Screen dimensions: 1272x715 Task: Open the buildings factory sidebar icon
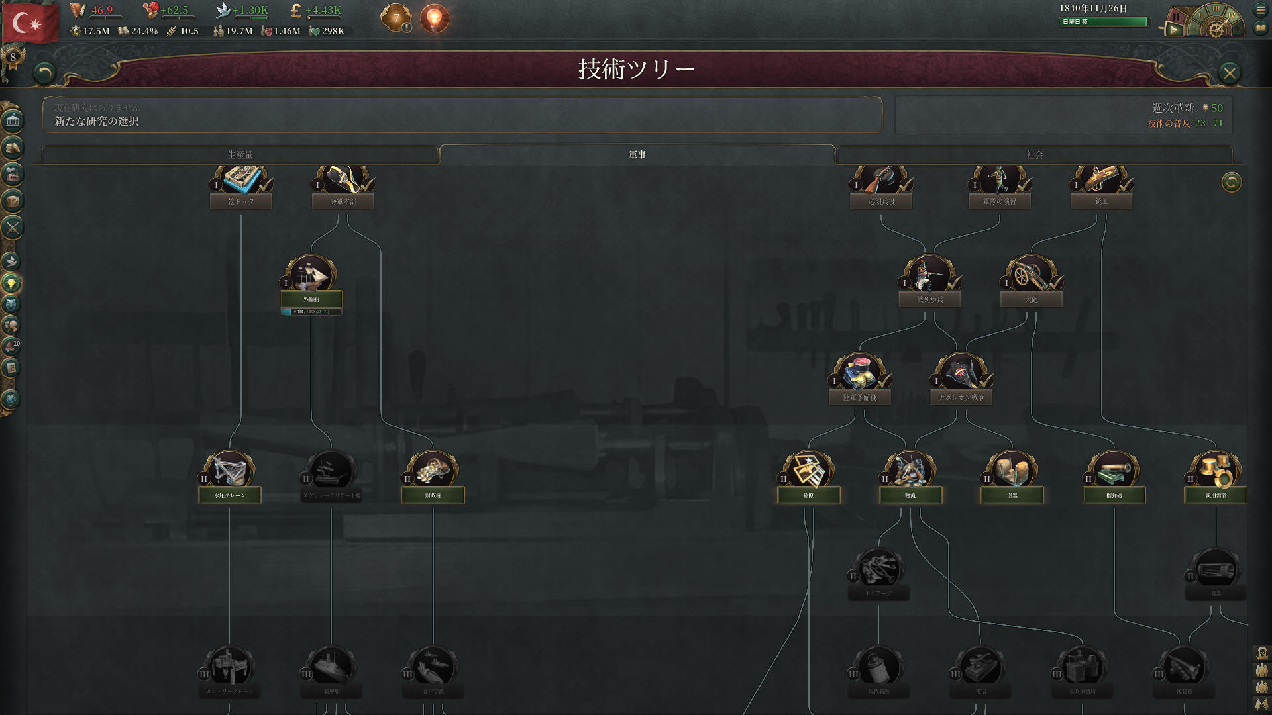tap(13, 174)
